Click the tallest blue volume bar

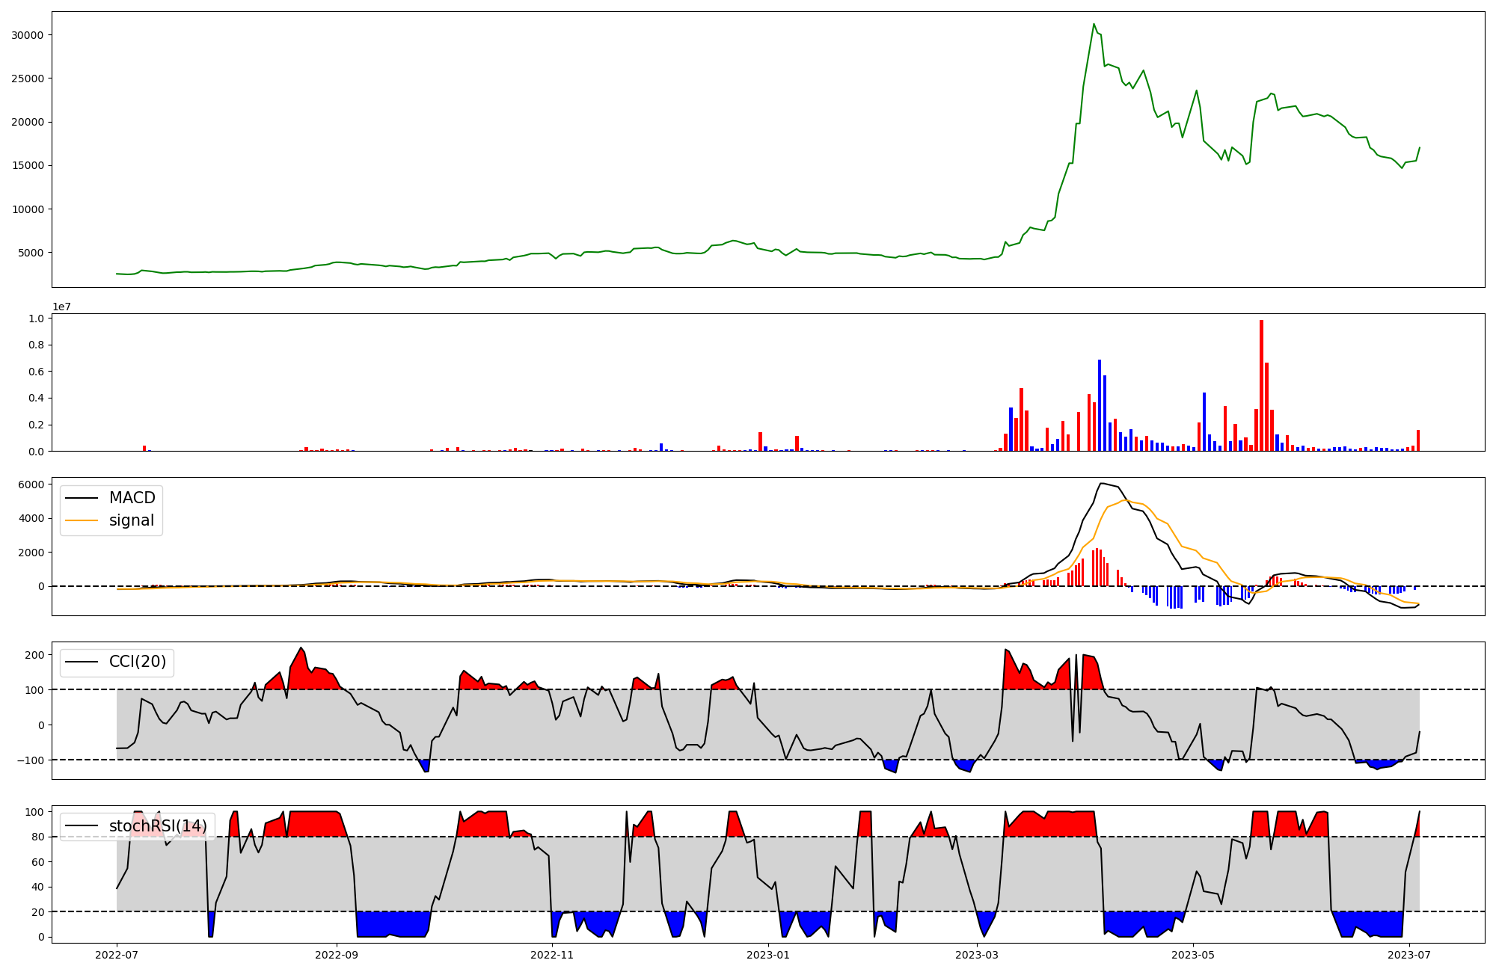(1100, 405)
